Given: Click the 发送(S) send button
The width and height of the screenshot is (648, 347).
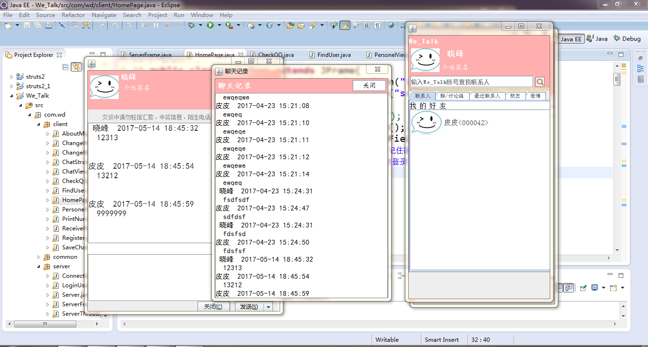Looking at the screenshot, I should (249, 307).
